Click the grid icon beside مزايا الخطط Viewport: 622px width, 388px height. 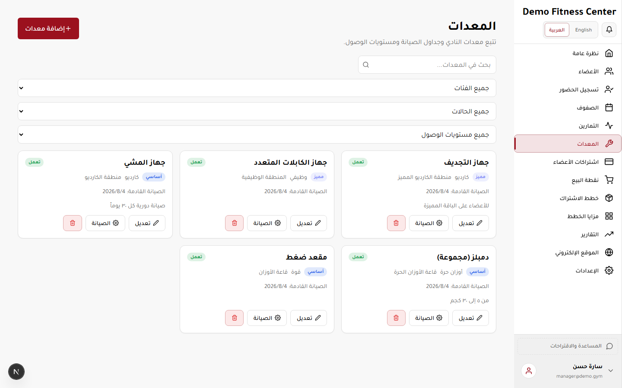click(609, 216)
